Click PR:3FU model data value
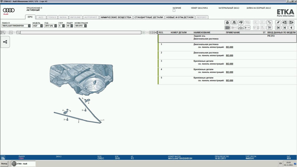Viewport: 297px width, 167px height. 271,36
